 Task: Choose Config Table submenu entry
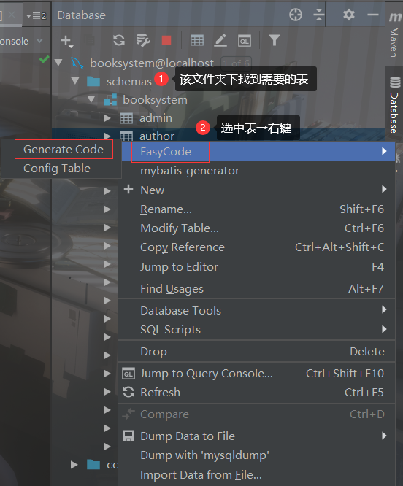[x=57, y=169]
